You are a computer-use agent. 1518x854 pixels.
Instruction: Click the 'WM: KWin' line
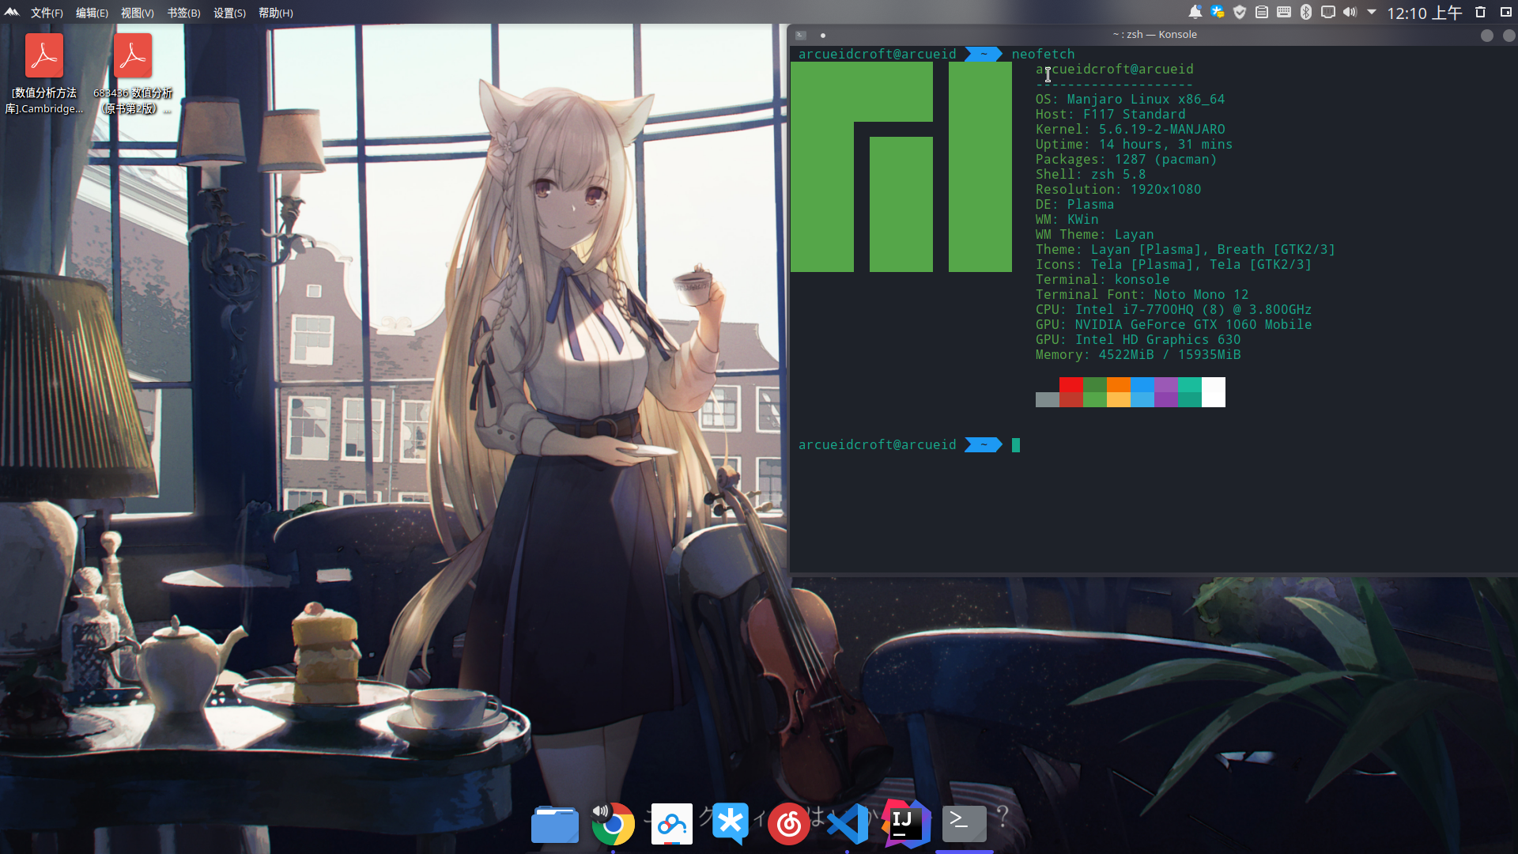pyautogui.click(x=1067, y=219)
